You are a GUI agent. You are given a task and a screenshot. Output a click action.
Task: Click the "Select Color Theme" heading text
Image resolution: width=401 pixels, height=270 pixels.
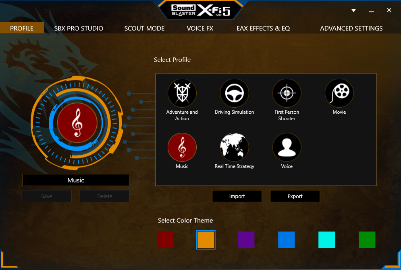click(x=185, y=220)
